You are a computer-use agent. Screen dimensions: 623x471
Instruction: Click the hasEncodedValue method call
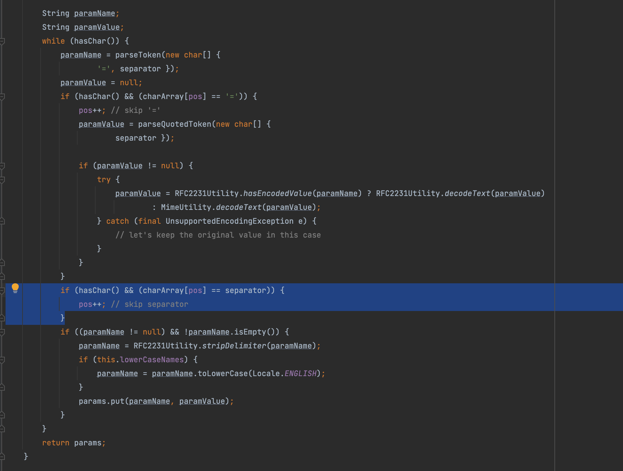point(277,193)
